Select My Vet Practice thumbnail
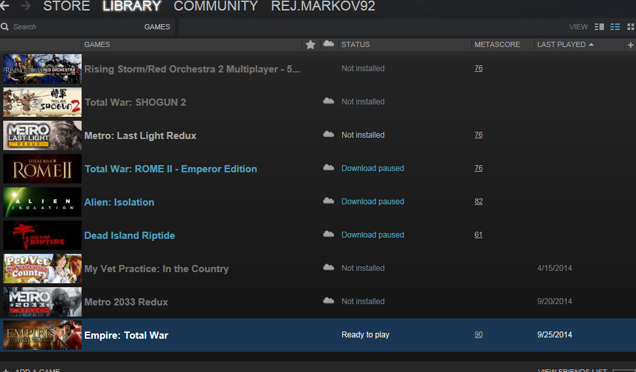Viewport: 636px width, 372px height. click(x=42, y=268)
